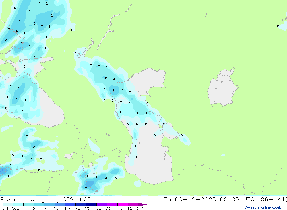Click the over-50 mm legend arrow tip
The width and height of the screenshot is (287, 210).
(143, 205)
